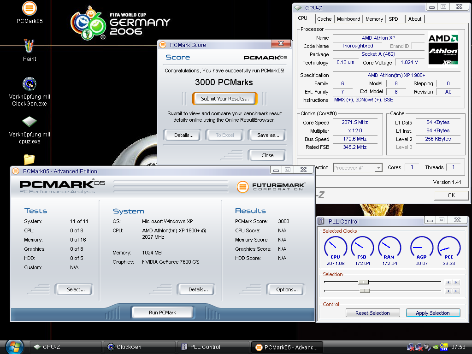Image resolution: width=472 pixels, height=354 pixels.
Task: Click the first network tray icon
Action: 410,347
